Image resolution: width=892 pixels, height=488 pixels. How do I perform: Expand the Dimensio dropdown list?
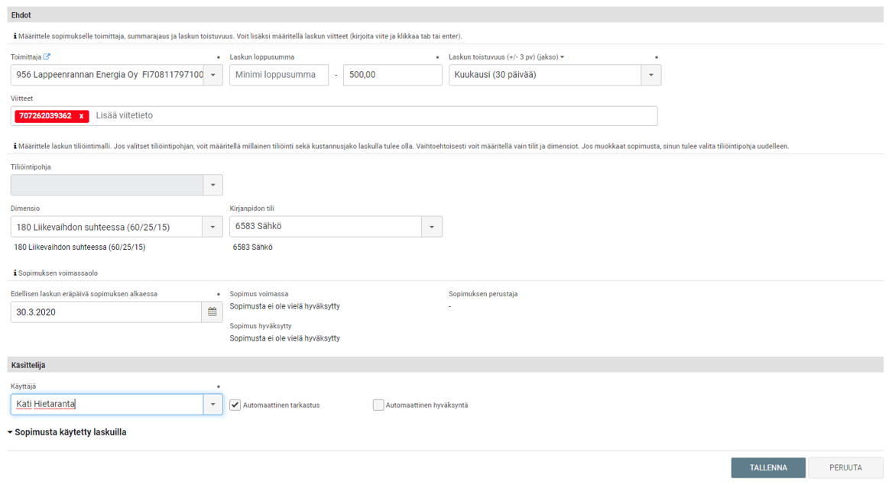tap(212, 227)
